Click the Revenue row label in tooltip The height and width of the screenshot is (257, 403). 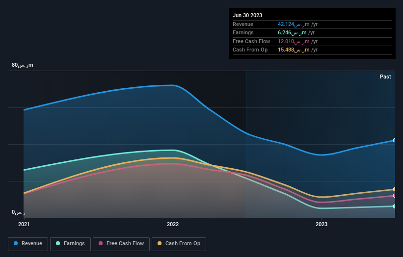pyautogui.click(x=243, y=24)
